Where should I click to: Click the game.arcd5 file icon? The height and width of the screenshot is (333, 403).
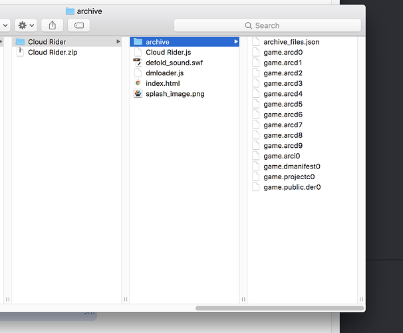click(x=256, y=105)
